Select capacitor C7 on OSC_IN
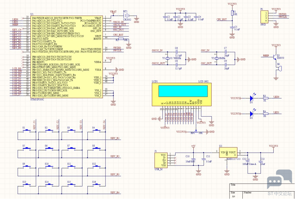The width and height of the screenshot is (295, 199). click(226, 52)
